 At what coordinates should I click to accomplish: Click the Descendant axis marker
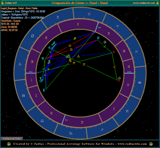click(x=129, y=73)
